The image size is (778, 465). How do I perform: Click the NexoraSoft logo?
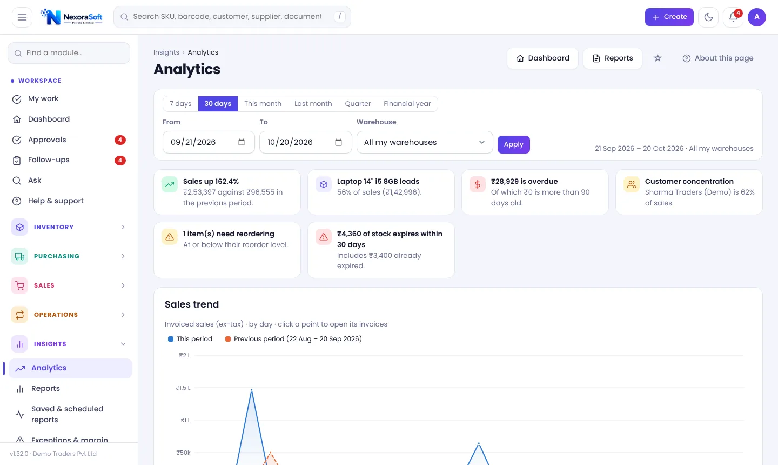(71, 17)
